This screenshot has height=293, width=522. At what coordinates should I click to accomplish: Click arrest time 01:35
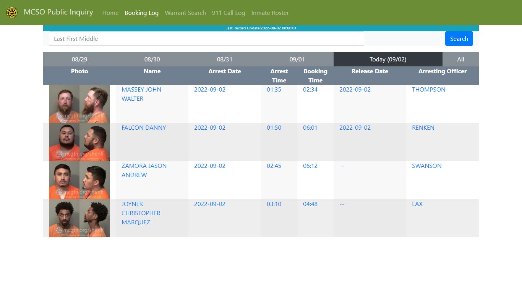[274, 89]
